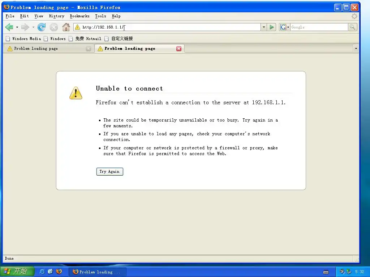The width and height of the screenshot is (370, 277).
Task: Click the first system tray icon
Action: (342, 272)
